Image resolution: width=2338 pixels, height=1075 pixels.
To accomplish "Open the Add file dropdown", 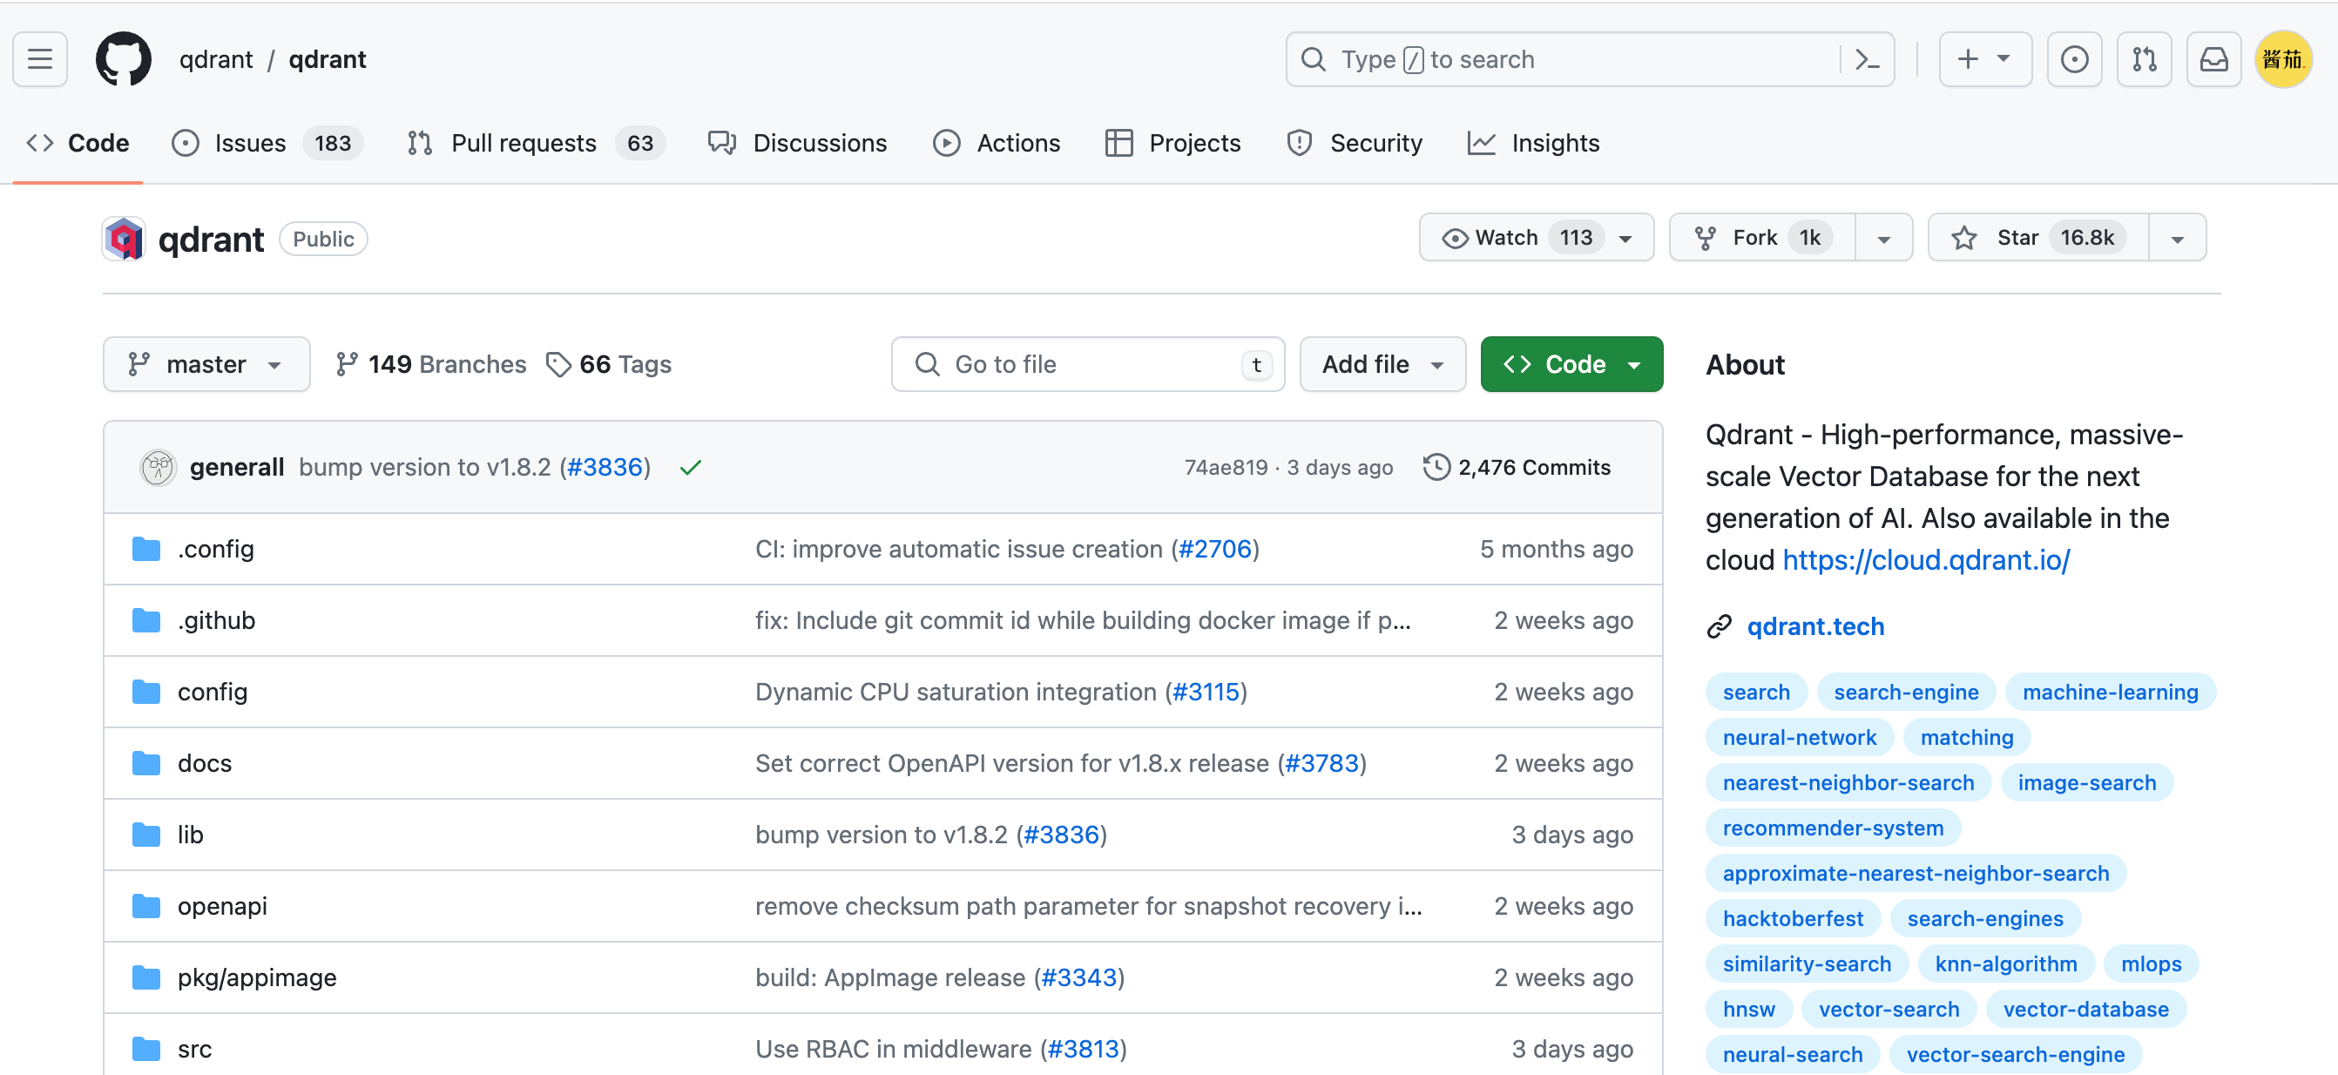I will click(x=1382, y=364).
